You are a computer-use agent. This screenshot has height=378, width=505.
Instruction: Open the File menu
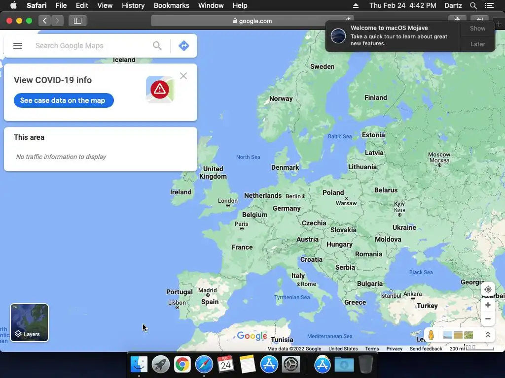pos(61,5)
